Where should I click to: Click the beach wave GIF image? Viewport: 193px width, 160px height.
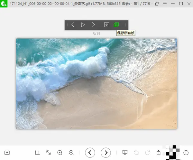tap(96, 84)
